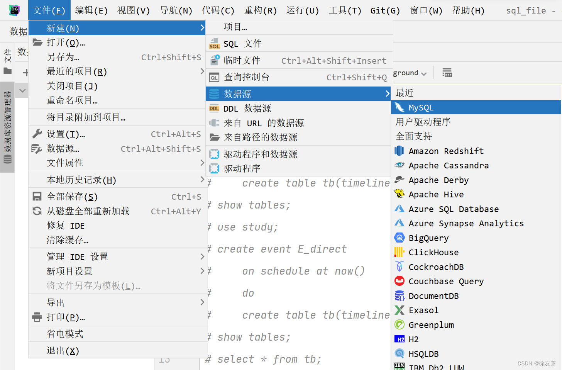Click the Greenplum icon
The width and height of the screenshot is (562, 370).
point(399,324)
